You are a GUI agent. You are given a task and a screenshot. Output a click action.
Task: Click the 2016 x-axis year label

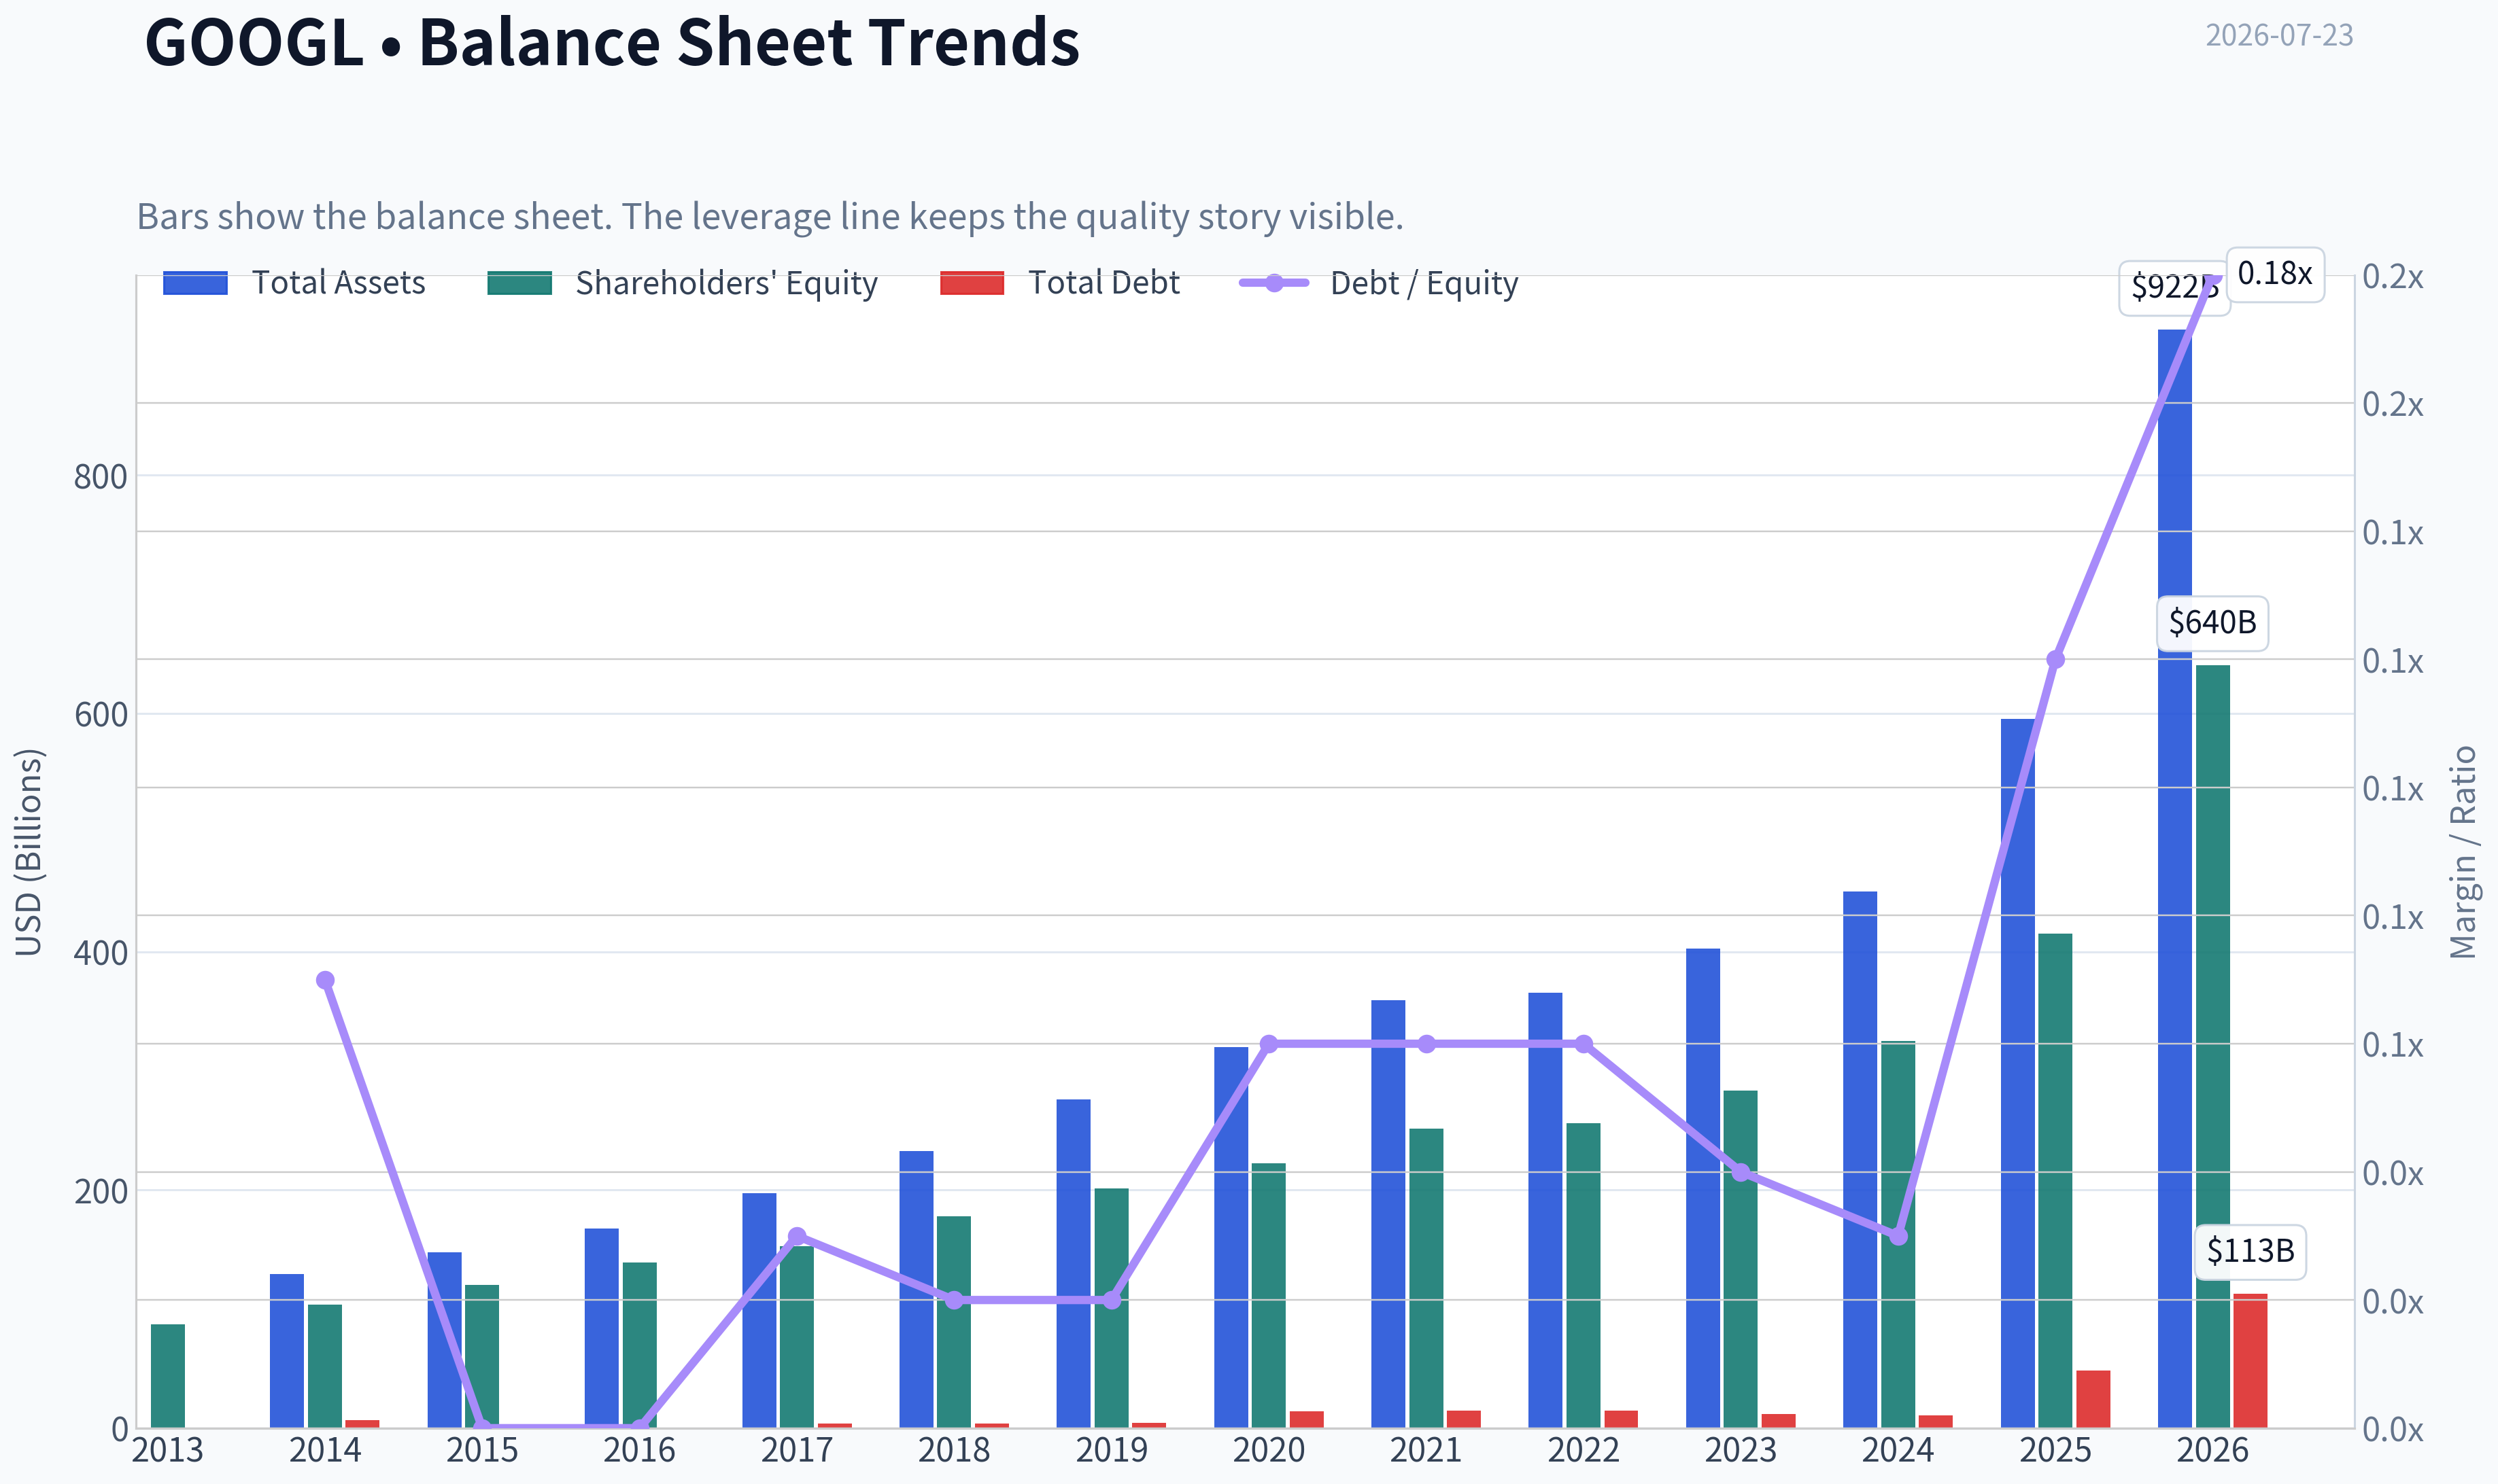click(x=639, y=1450)
